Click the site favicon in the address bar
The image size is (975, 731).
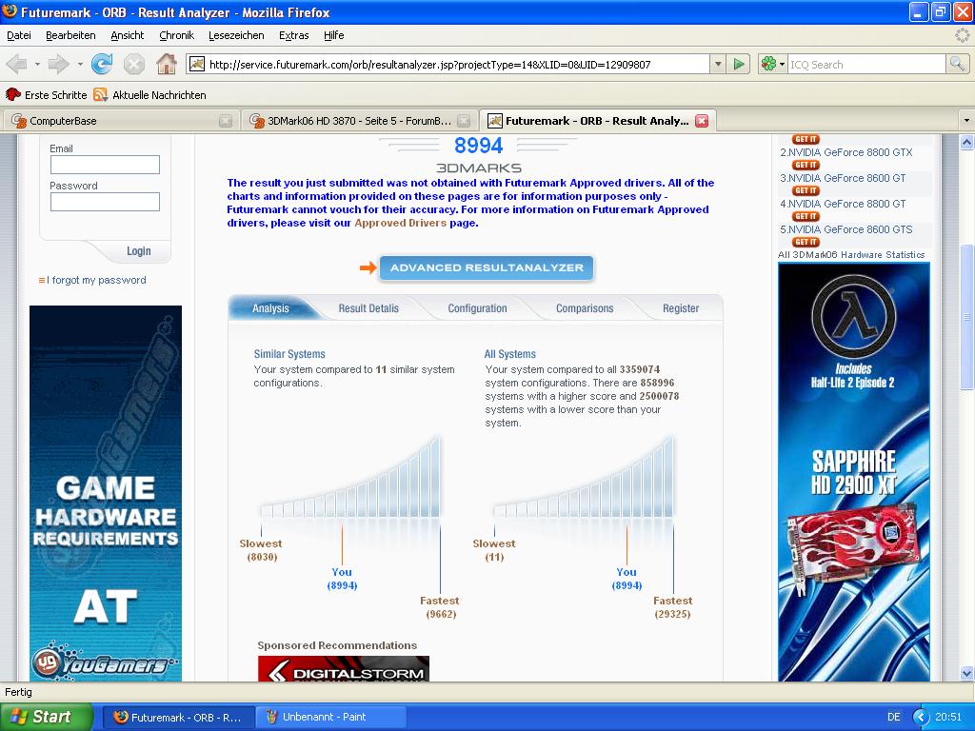pos(197,64)
